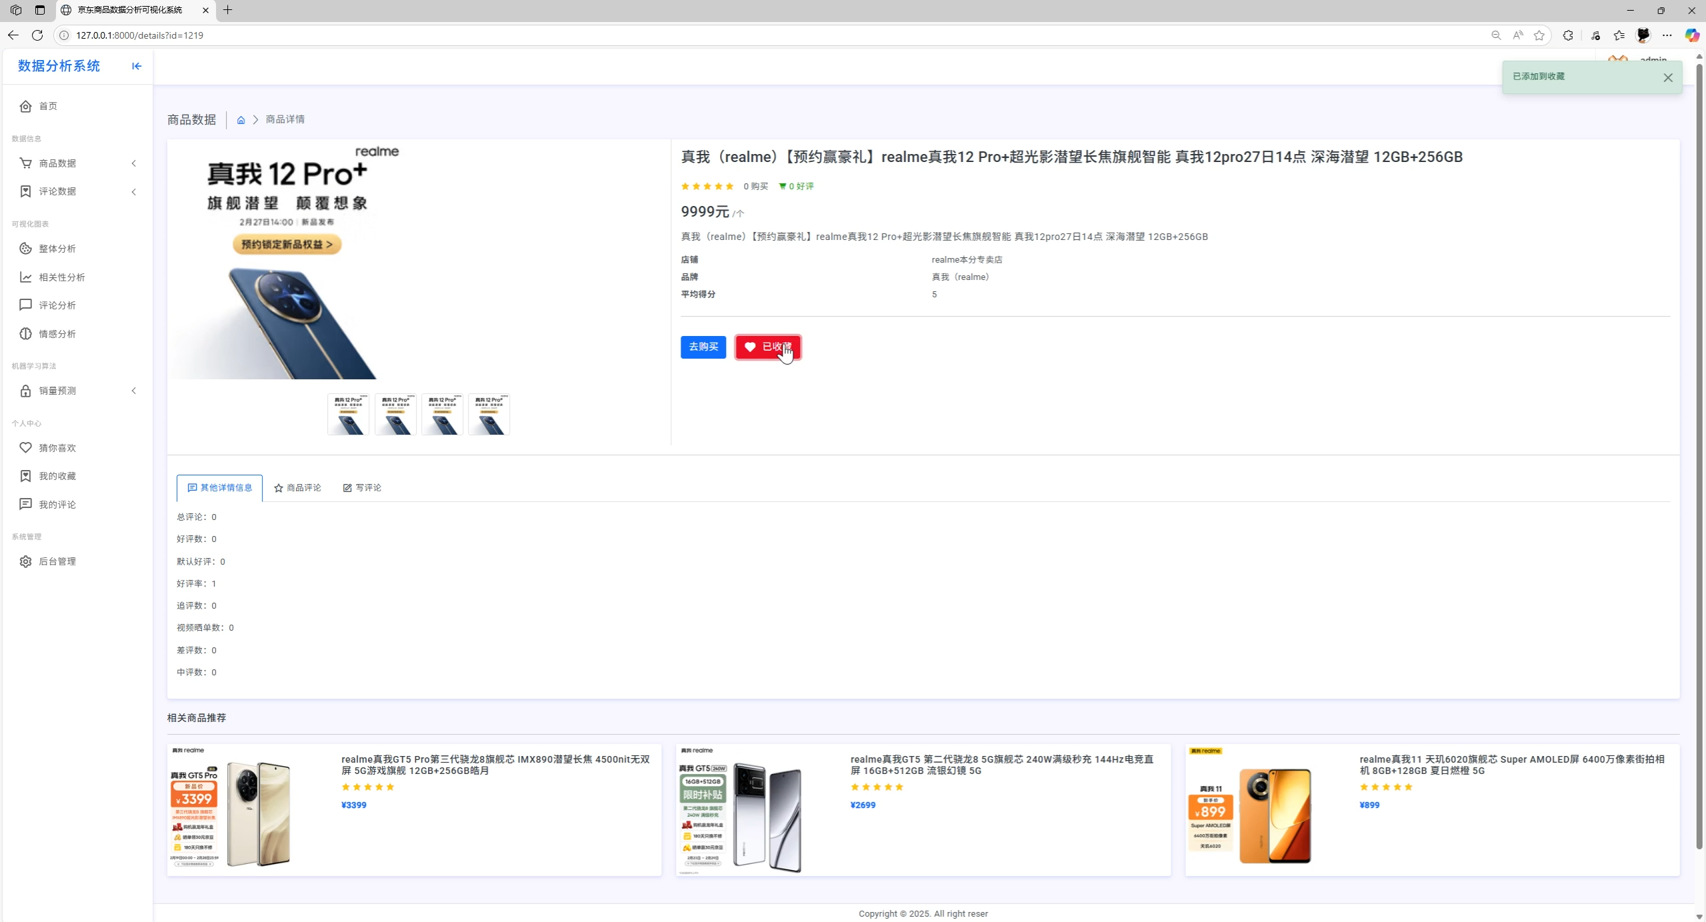Open the browser extensions puzzle icon
Screen dimensions: 1706x922
(x=1568, y=35)
